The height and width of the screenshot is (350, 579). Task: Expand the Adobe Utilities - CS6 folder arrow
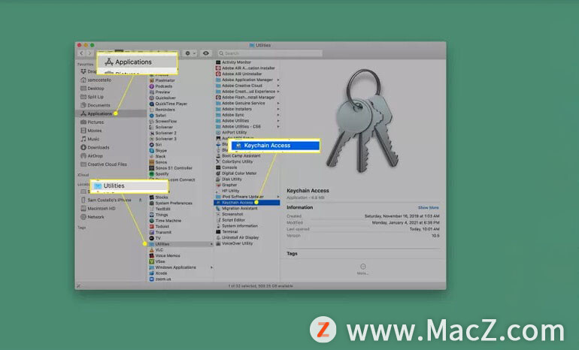point(278,126)
